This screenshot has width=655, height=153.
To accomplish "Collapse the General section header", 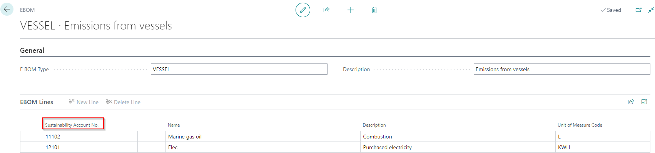I will (x=32, y=50).
